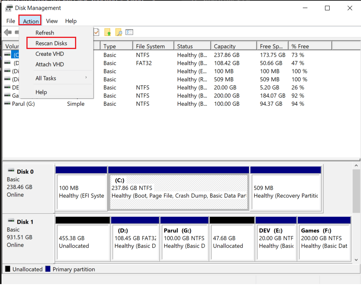Click the black Unallocated legend swatch
The image size is (361, 286).
pyautogui.click(x=8, y=269)
